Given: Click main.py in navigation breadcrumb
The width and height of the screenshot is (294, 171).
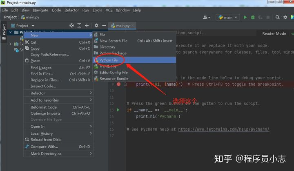Looking at the screenshot, I should (30, 17).
